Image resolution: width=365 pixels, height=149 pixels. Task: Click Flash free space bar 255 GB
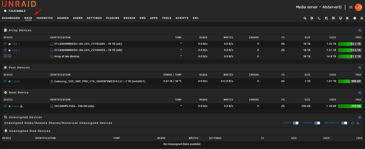click(x=350, y=106)
